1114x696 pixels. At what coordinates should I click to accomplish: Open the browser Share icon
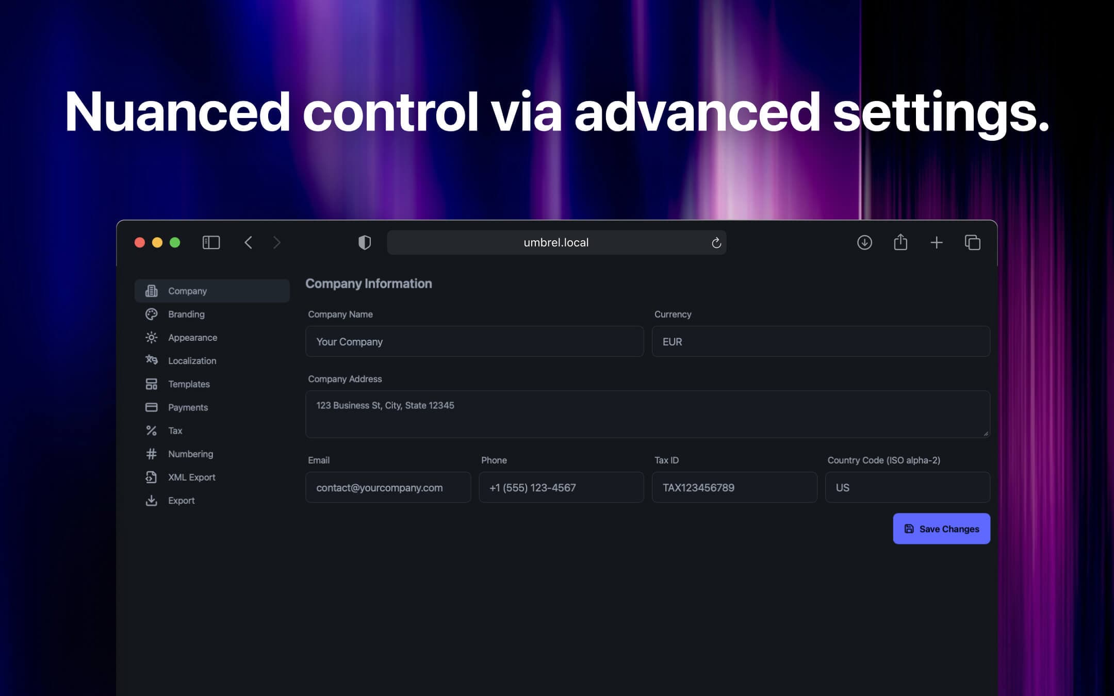pyautogui.click(x=900, y=242)
